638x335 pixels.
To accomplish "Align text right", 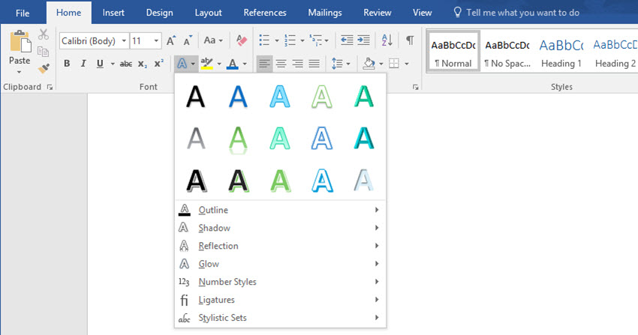I will [x=298, y=64].
